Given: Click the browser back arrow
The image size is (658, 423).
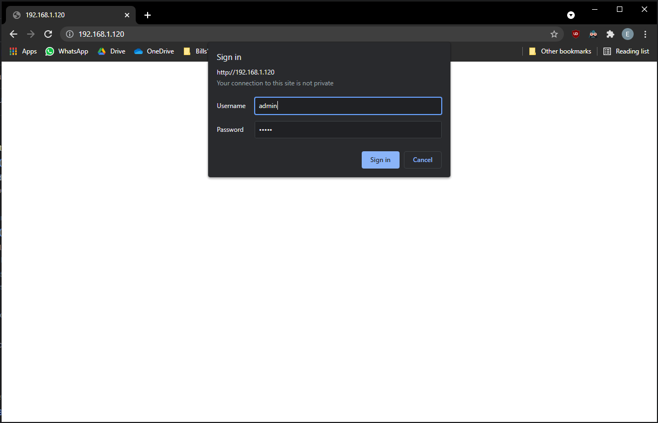Looking at the screenshot, I should [x=14, y=34].
